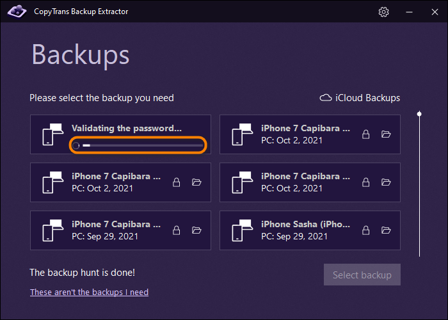Image resolution: width=448 pixels, height=320 pixels.
Task: Click the lower part of the scrollbar track
Action: pos(419,223)
